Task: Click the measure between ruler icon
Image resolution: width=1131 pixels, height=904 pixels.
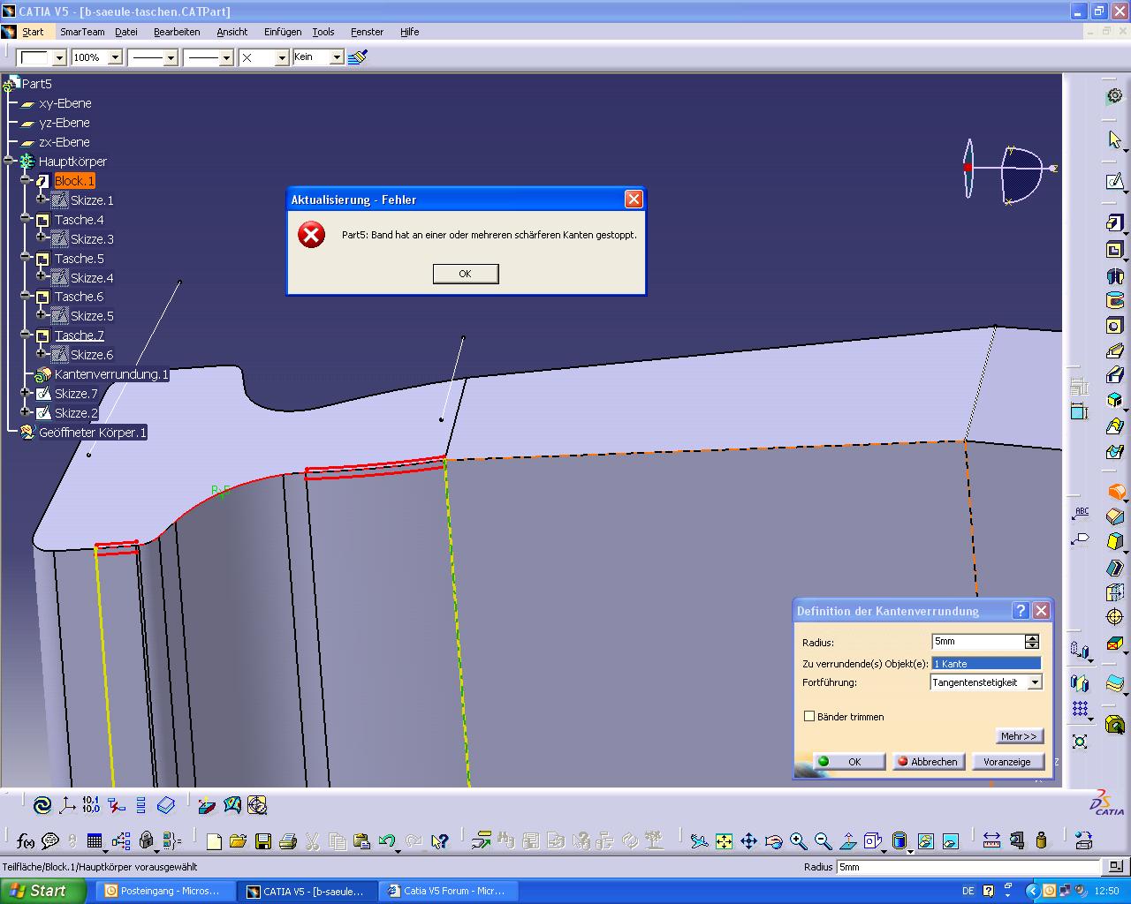Action: [991, 840]
